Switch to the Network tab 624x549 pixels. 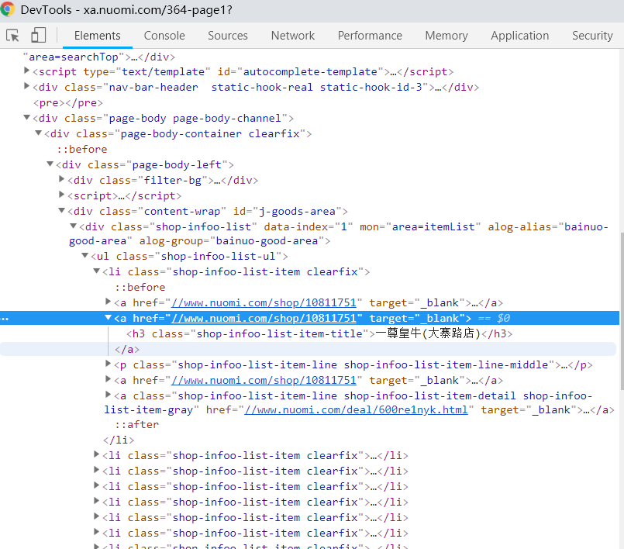[293, 36]
